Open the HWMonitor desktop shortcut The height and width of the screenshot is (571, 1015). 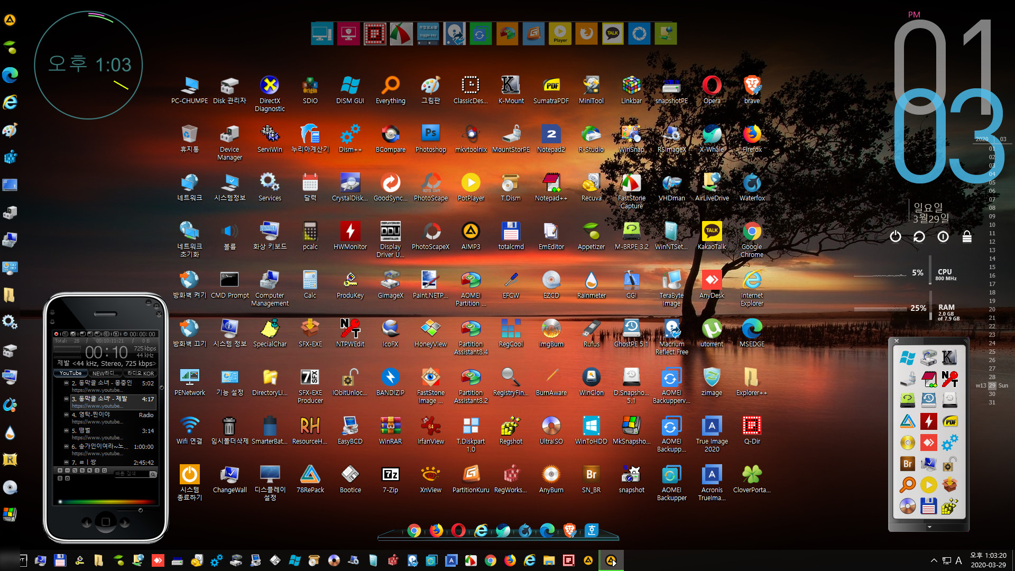point(350,236)
